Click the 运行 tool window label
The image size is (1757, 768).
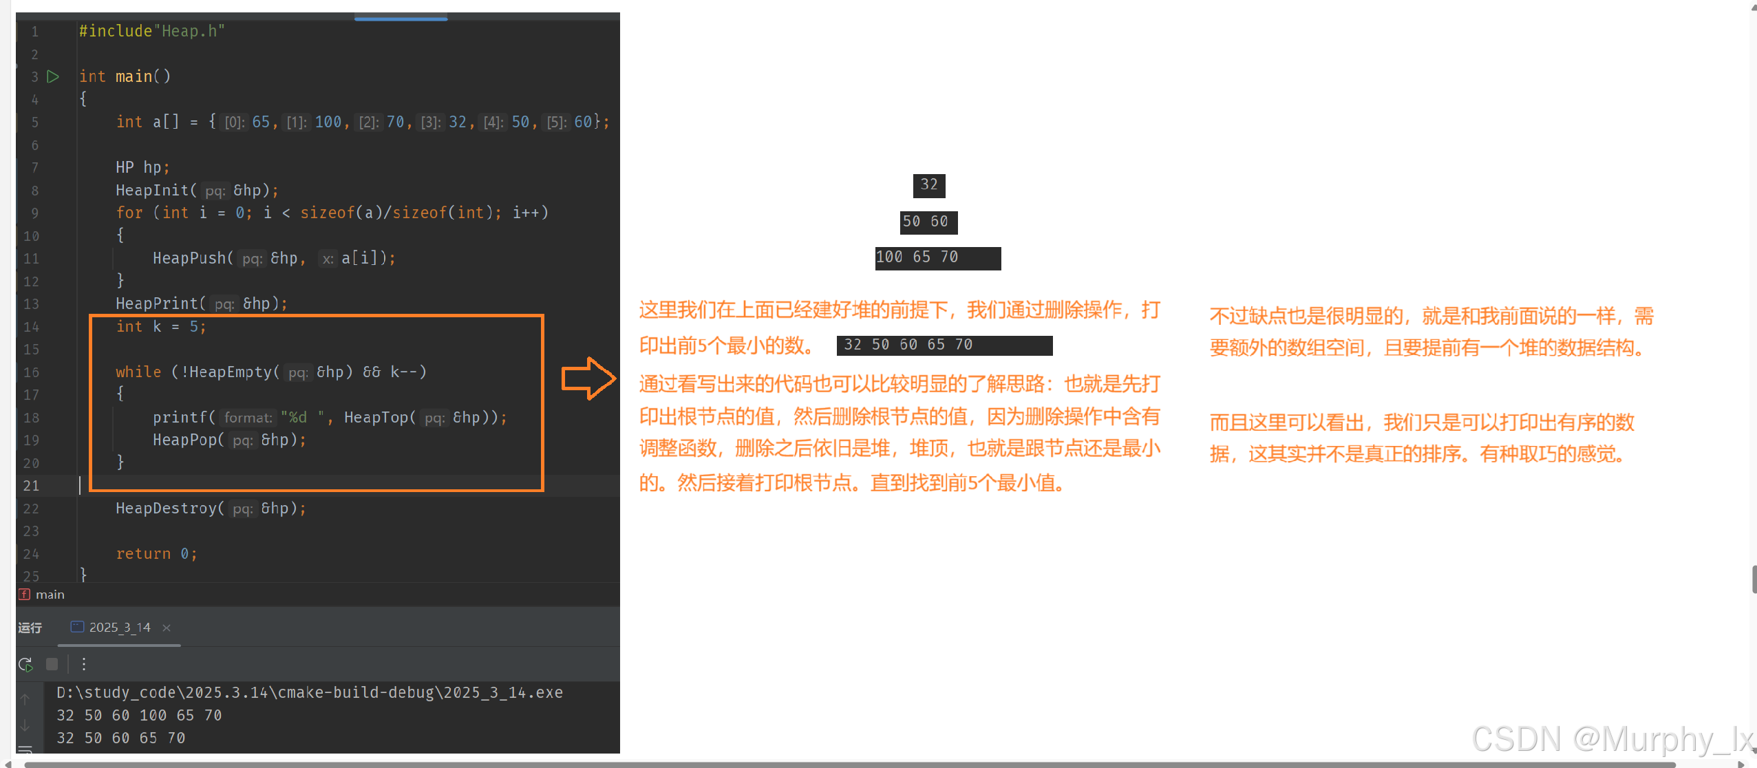pos(30,628)
